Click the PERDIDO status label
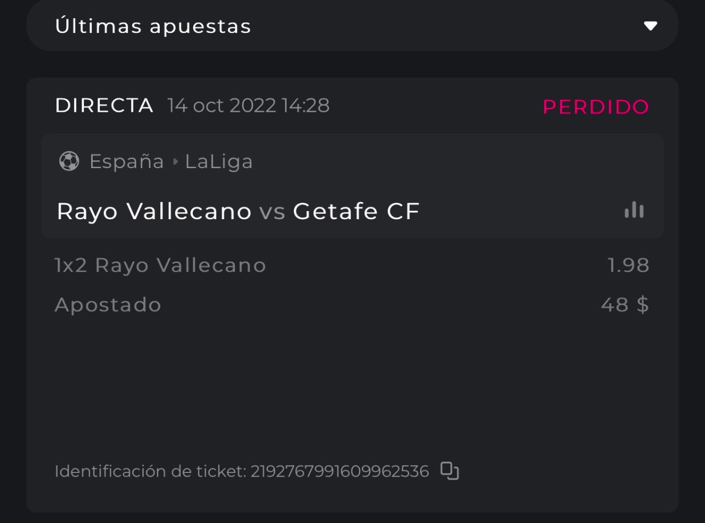The image size is (705, 523). coord(595,107)
